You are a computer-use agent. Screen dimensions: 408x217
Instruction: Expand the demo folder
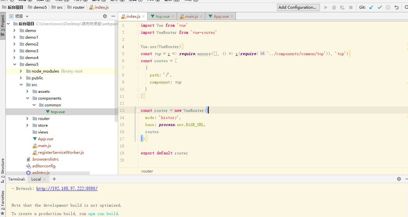pyautogui.click(x=15, y=31)
